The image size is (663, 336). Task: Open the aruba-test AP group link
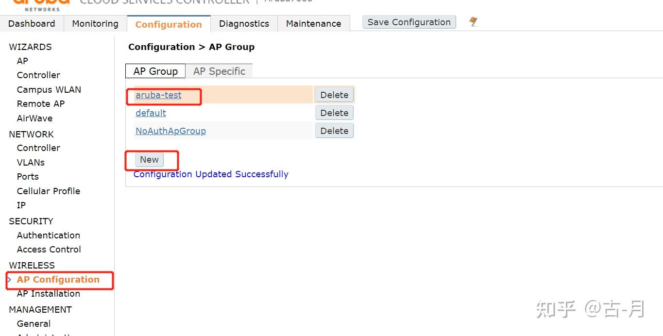pyautogui.click(x=158, y=95)
